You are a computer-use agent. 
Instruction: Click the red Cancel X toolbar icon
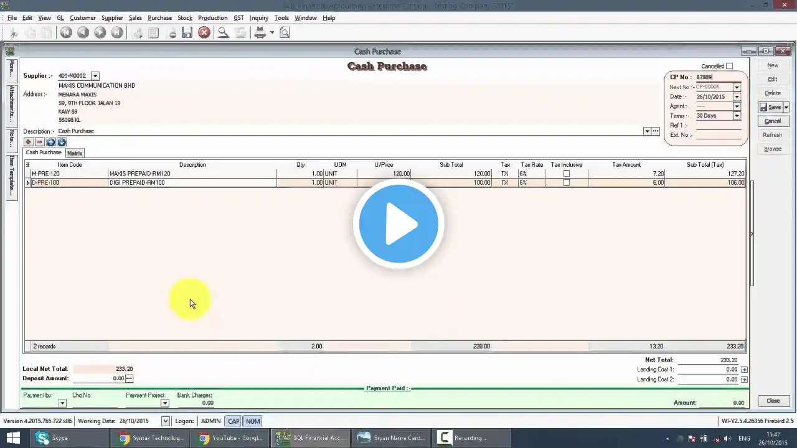pos(204,33)
